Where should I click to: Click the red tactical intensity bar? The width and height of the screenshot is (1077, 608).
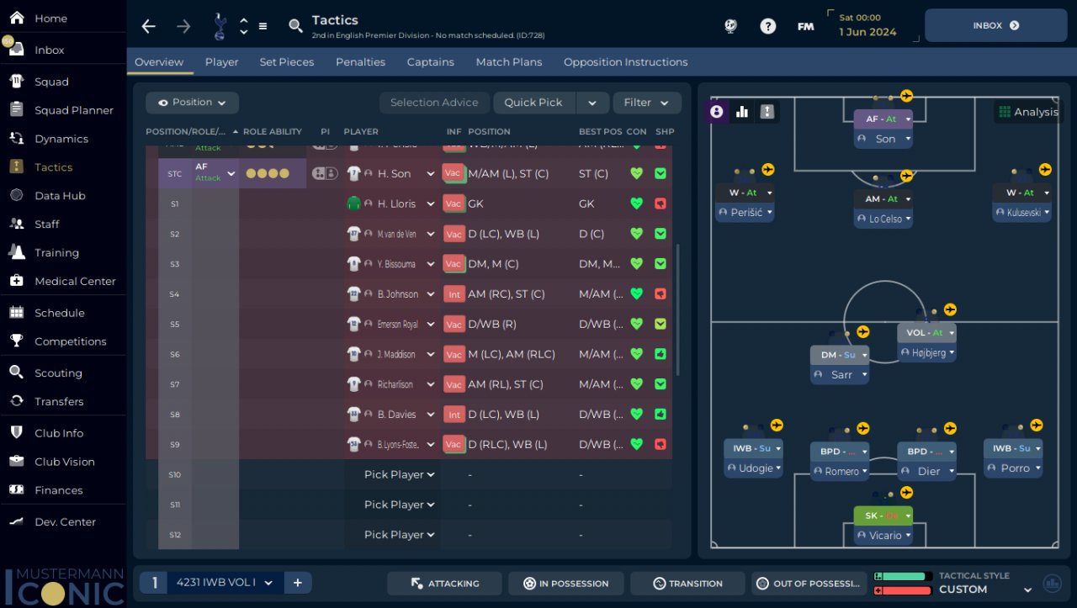coord(904,590)
